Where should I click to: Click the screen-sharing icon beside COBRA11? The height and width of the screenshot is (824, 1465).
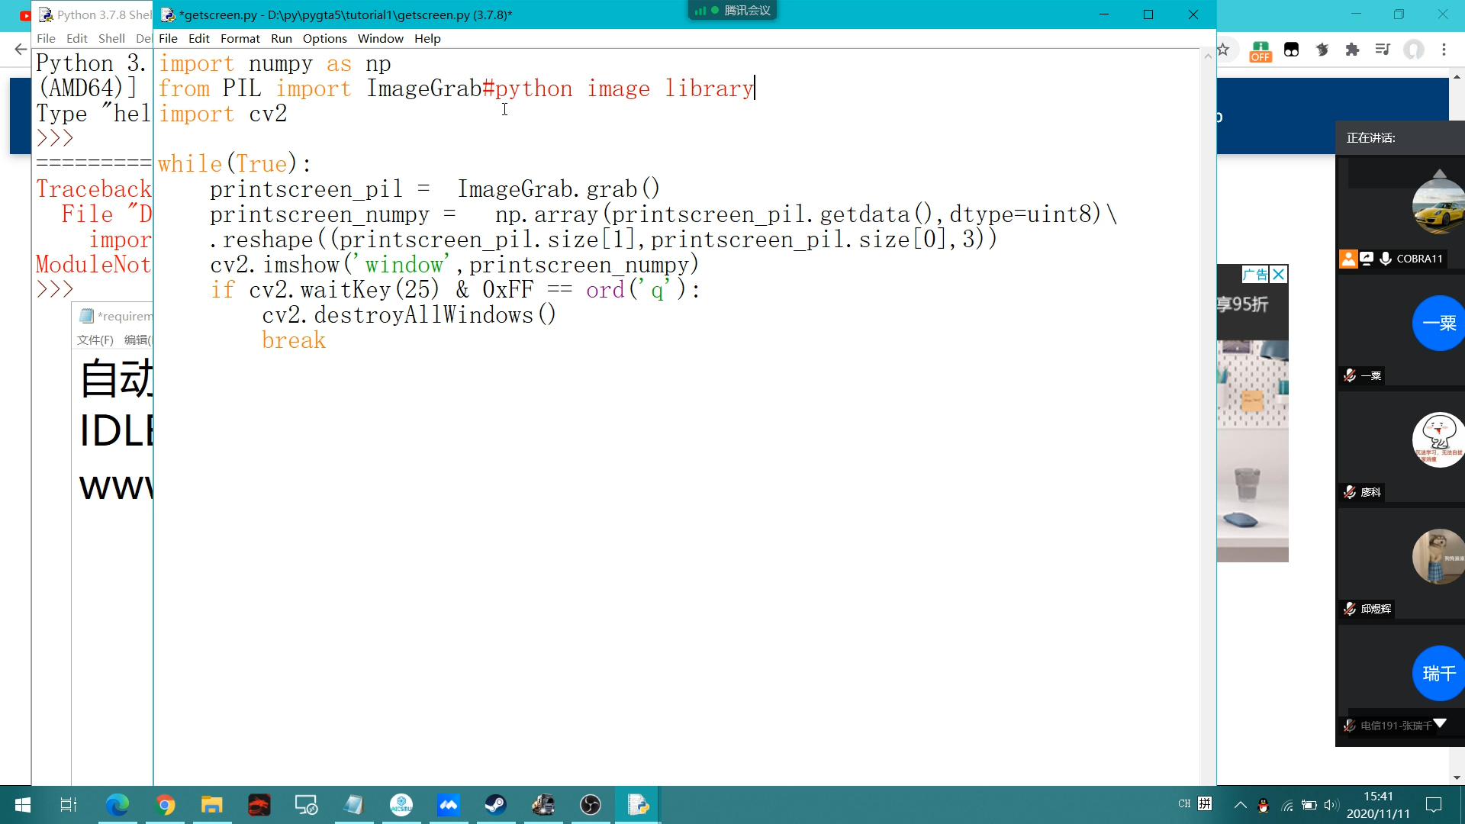(1367, 259)
